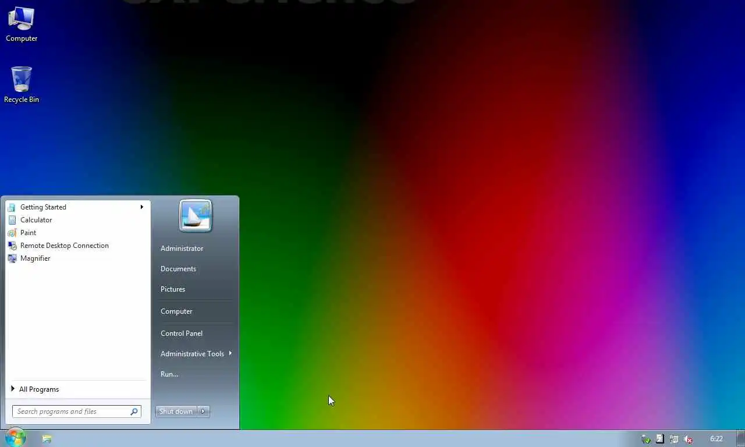This screenshot has height=447, width=745.
Task: Open Control Panel
Action: [x=182, y=334]
